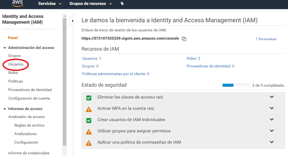Open Usuarios in the sidebar

coord(16,64)
